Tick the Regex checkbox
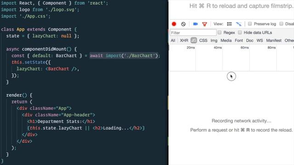 pos(220,33)
